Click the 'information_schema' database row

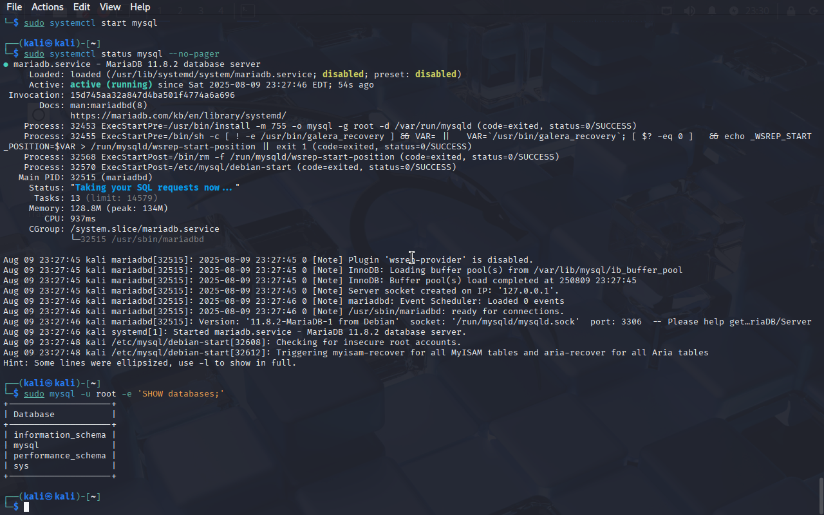pyautogui.click(x=60, y=435)
